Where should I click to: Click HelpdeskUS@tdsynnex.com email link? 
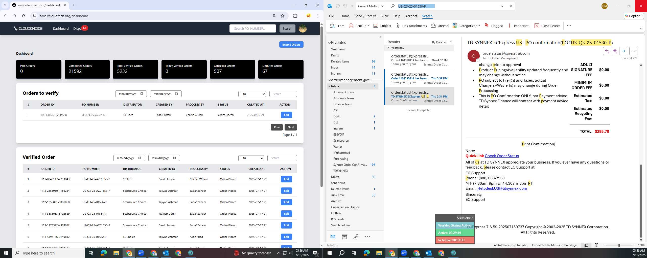coord(502,188)
